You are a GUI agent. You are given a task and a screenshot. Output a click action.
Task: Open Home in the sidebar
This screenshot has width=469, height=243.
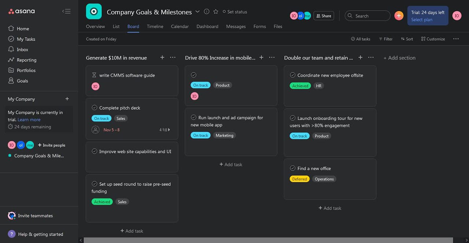tap(23, 29)
